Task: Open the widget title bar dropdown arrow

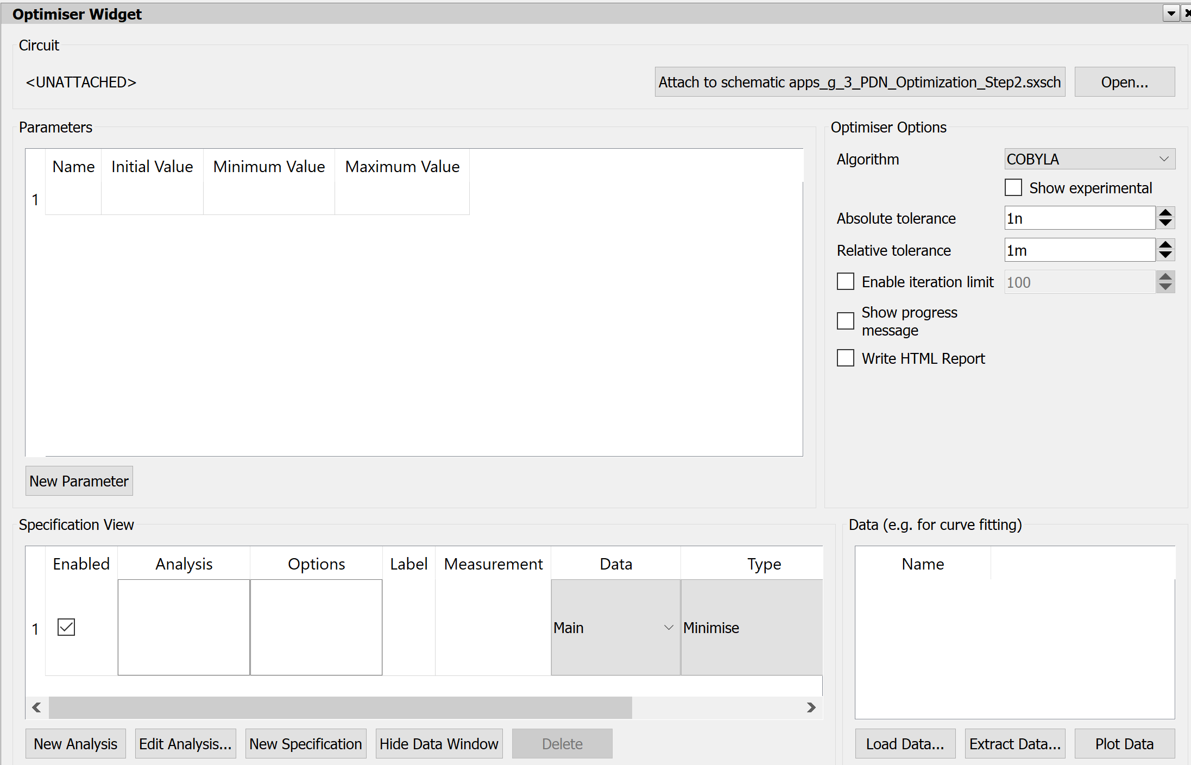Action: 1171,14
